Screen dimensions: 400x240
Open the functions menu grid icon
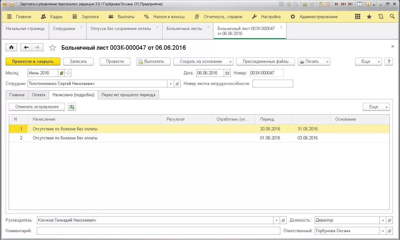(358, 17)
